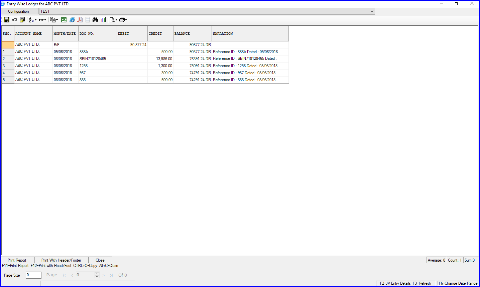This screenshot has width=480, height=287.
Task: Click the column width fit icon
Action: pos(41,20)
